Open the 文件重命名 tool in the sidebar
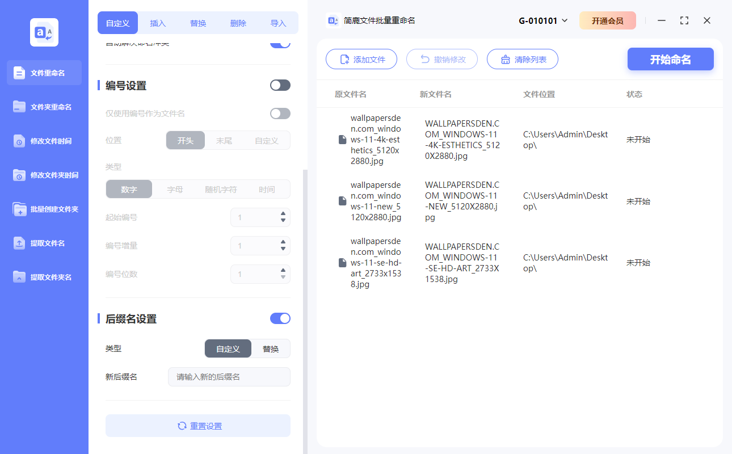The image size is (732, 454). [44, 73]
